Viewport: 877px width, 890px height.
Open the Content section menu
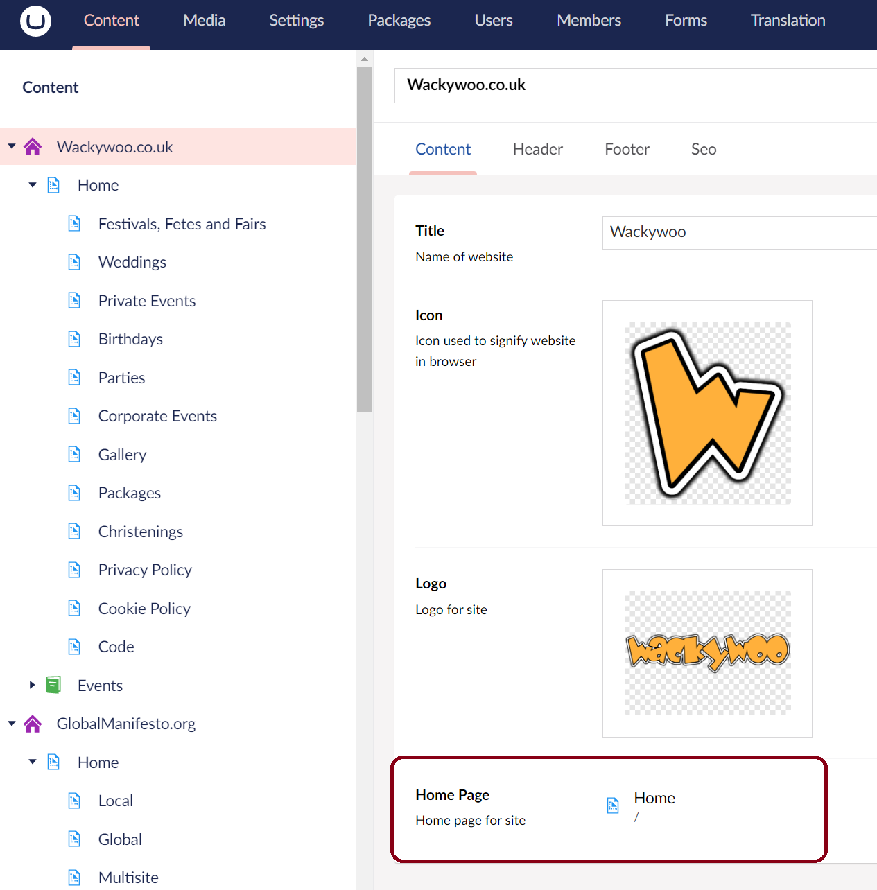pos(112,21)
